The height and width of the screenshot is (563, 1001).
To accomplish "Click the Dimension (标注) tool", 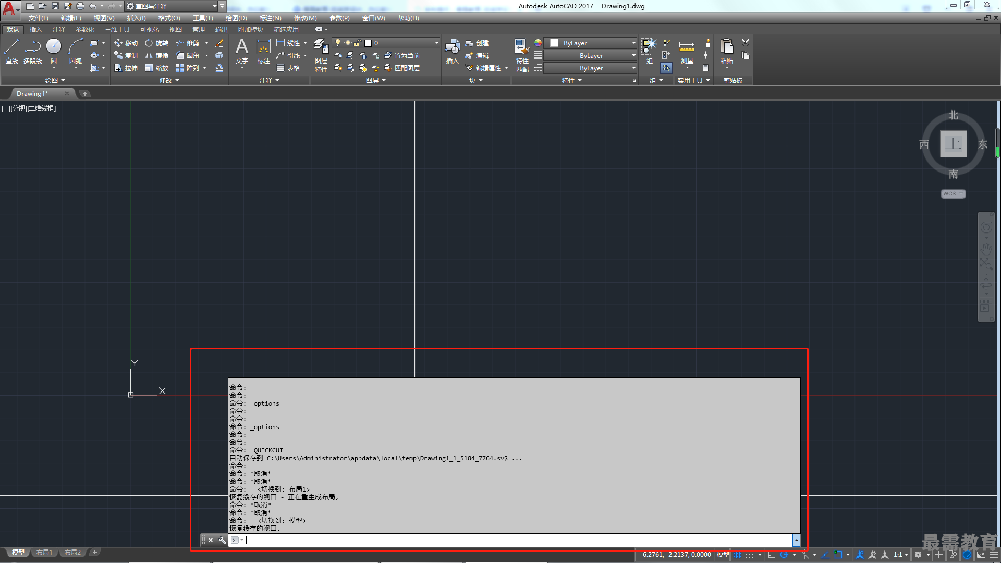I will [264, 51].
